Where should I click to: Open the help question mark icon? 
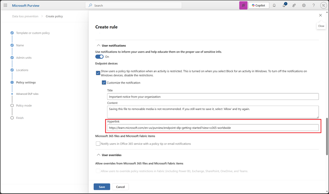pos(313,5)
